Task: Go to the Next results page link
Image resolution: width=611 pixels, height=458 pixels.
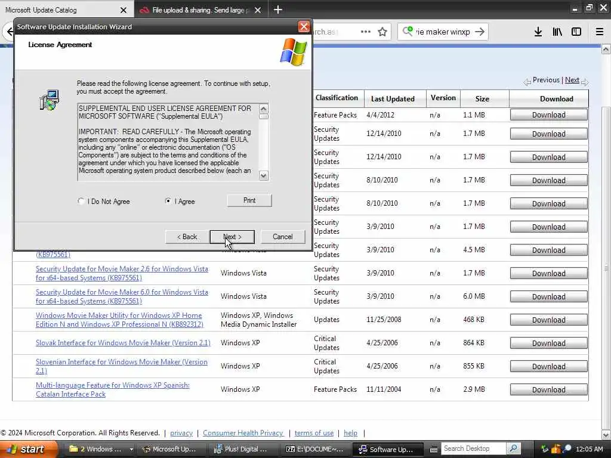Action: (x=572, y=80)
